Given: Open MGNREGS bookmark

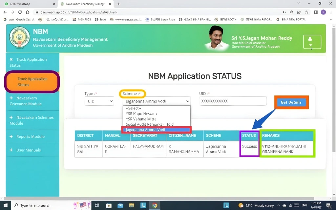Looking at the screenshot, I should (82, 19).
